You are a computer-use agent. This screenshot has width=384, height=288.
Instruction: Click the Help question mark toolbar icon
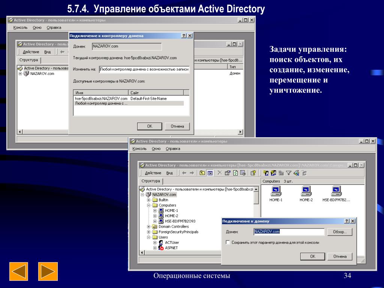tap(253, 173)
